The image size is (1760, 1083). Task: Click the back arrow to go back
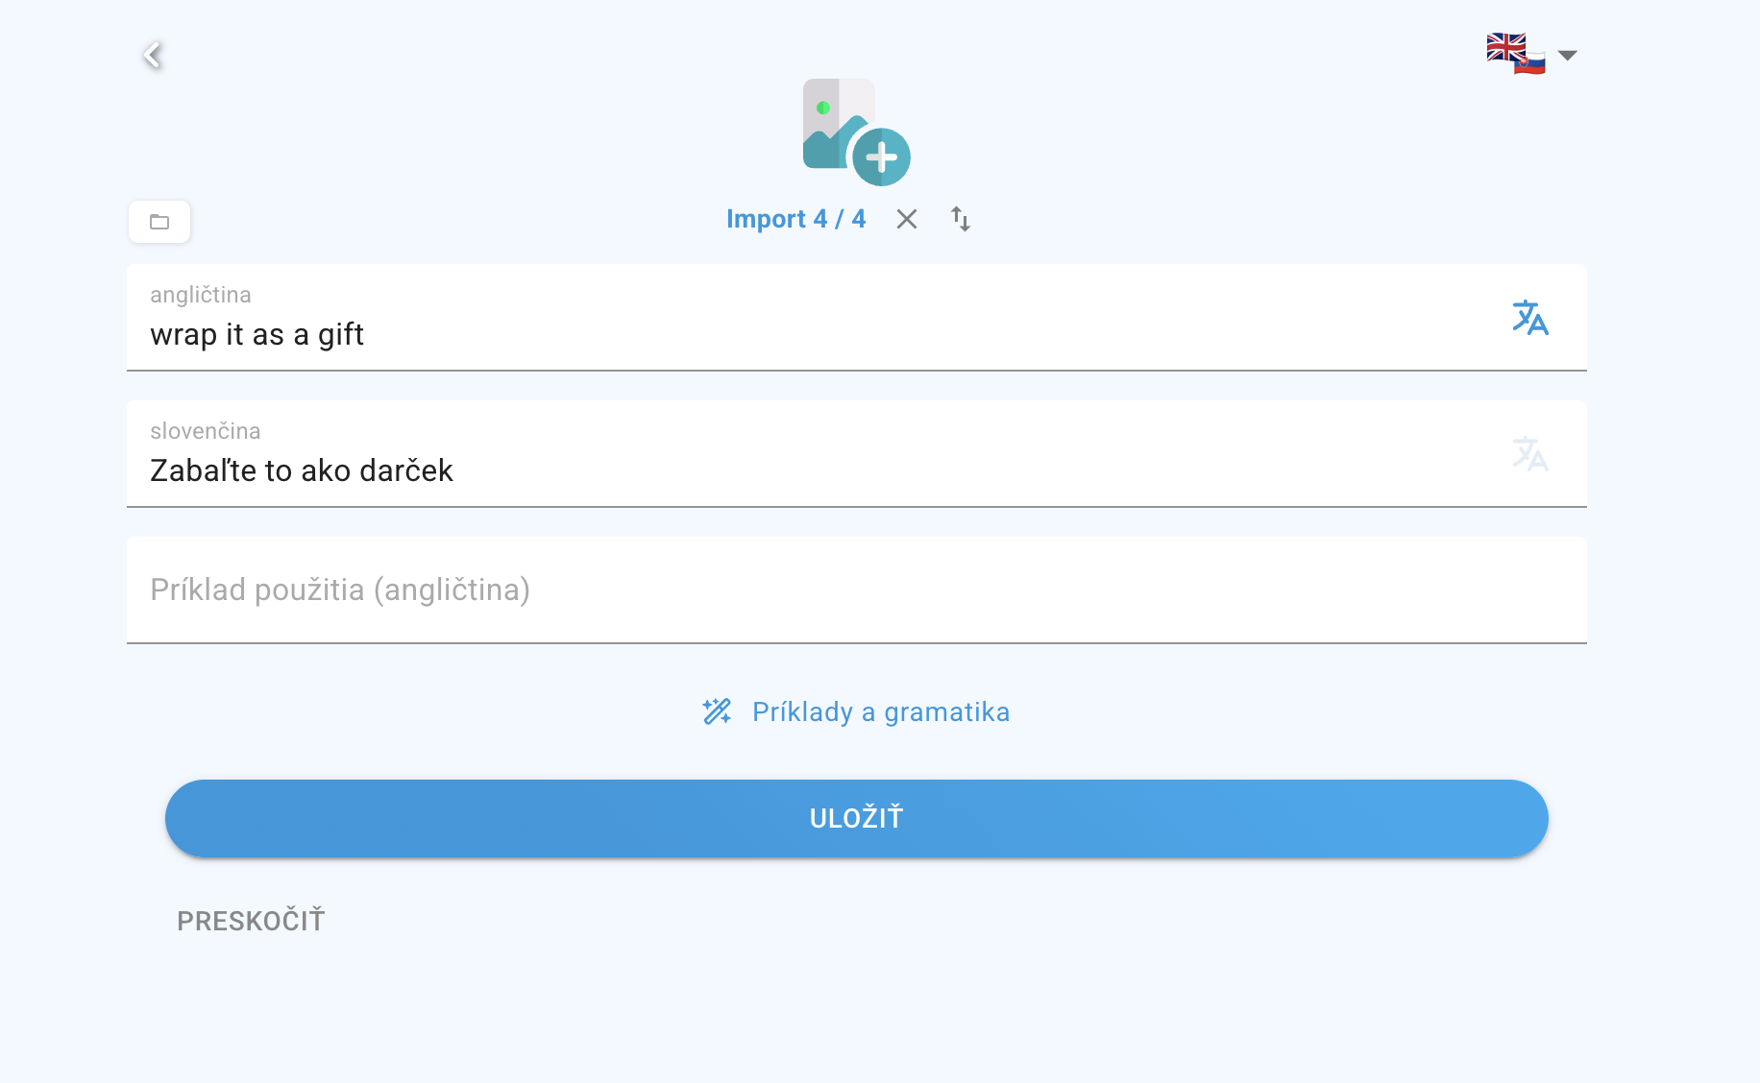pyautogui.click(x=153, y=55)
